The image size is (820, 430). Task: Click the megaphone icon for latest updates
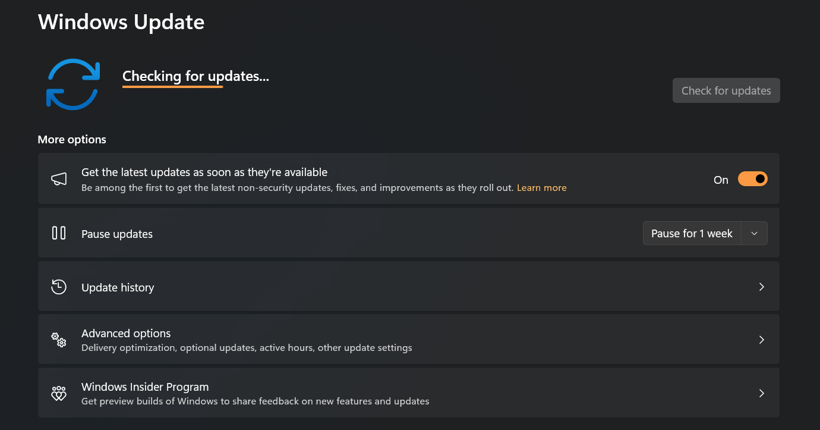[x=59, y=179]
